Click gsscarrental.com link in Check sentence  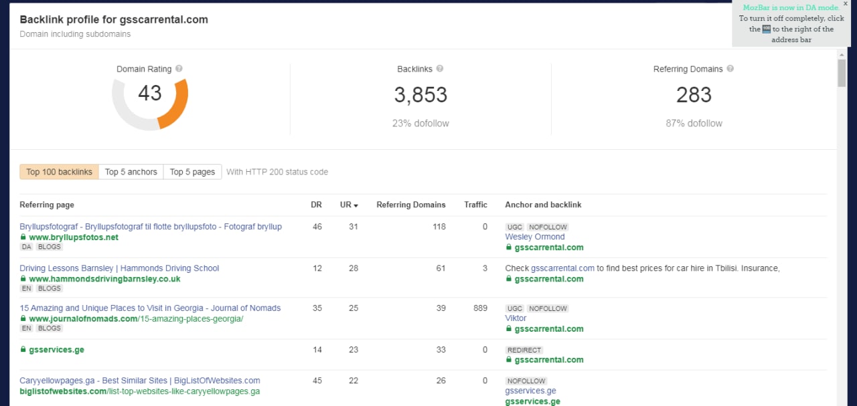coord(562,268)
